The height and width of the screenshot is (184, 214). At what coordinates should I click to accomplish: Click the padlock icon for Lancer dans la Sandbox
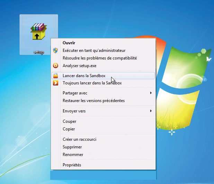click(55, 76)
